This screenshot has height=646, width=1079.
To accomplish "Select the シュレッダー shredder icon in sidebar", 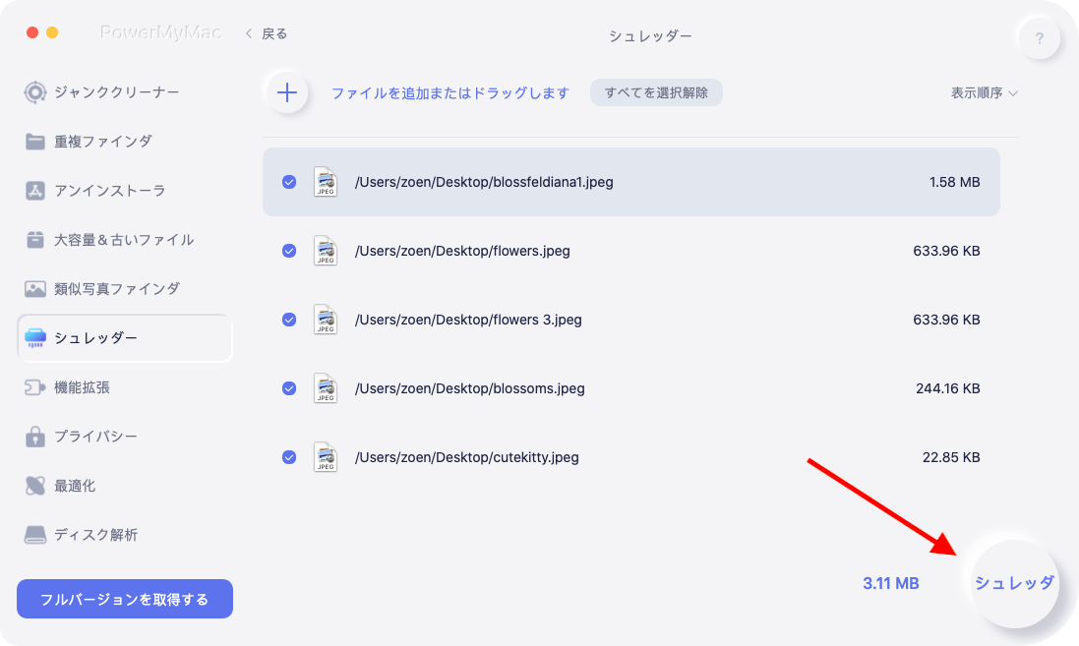I will [x=35, y=338].
